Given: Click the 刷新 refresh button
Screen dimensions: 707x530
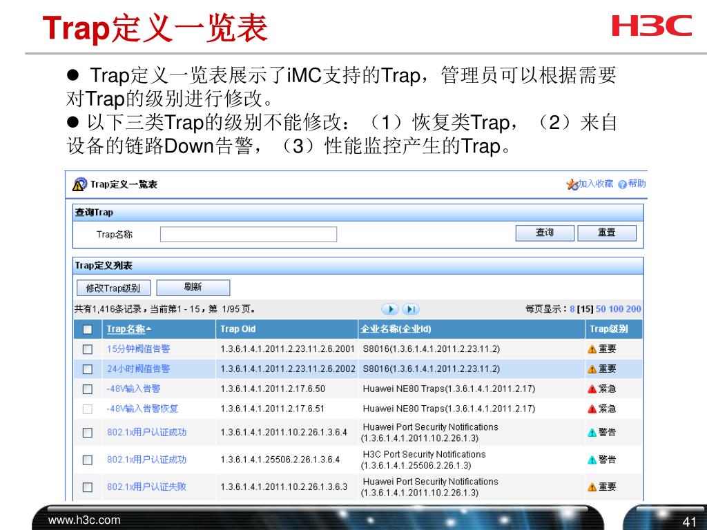Looking at the screenshot, I should (x=193, y=288).
